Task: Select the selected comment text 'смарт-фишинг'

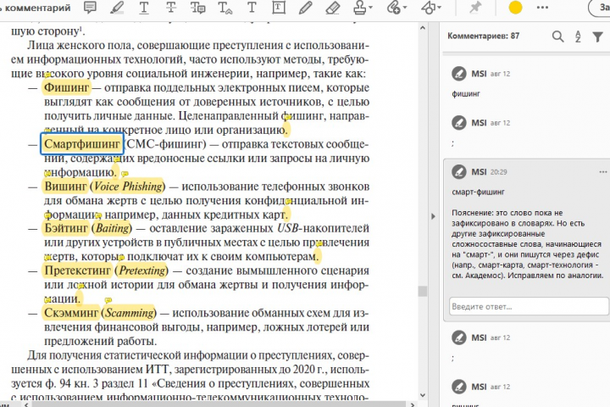Action: coord(478,192)
